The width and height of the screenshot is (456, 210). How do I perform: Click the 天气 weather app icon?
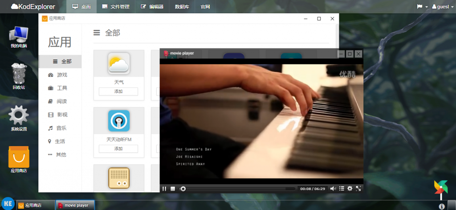[119, 63]
